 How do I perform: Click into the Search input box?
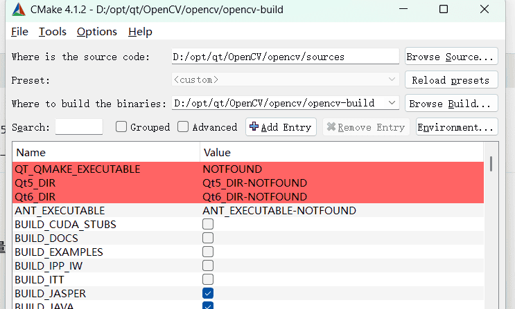point(79,127)
